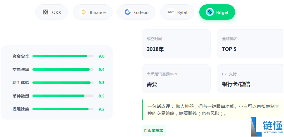Click the 全球排名 label
This screenshot has height=137, width=284.
[x=230, y=39]
